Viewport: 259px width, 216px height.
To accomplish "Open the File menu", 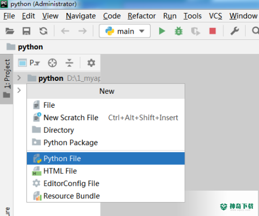I will pos(9,16).
